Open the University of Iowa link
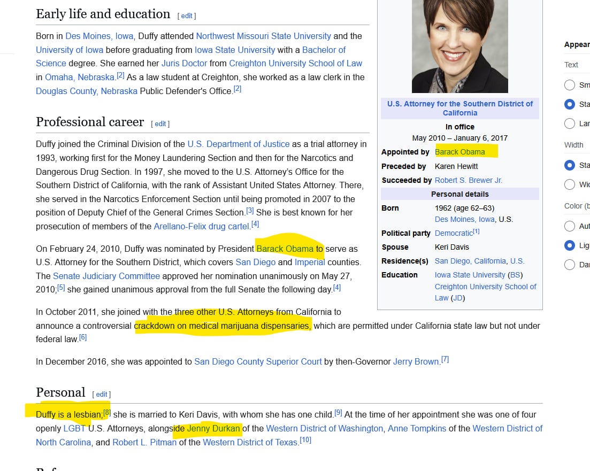This screenshot has width=590, height=471. pyautogui.click(x=69, y=50)
